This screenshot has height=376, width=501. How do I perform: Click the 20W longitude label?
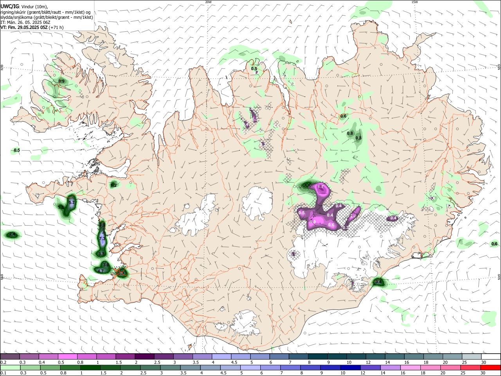coord(208,2)
